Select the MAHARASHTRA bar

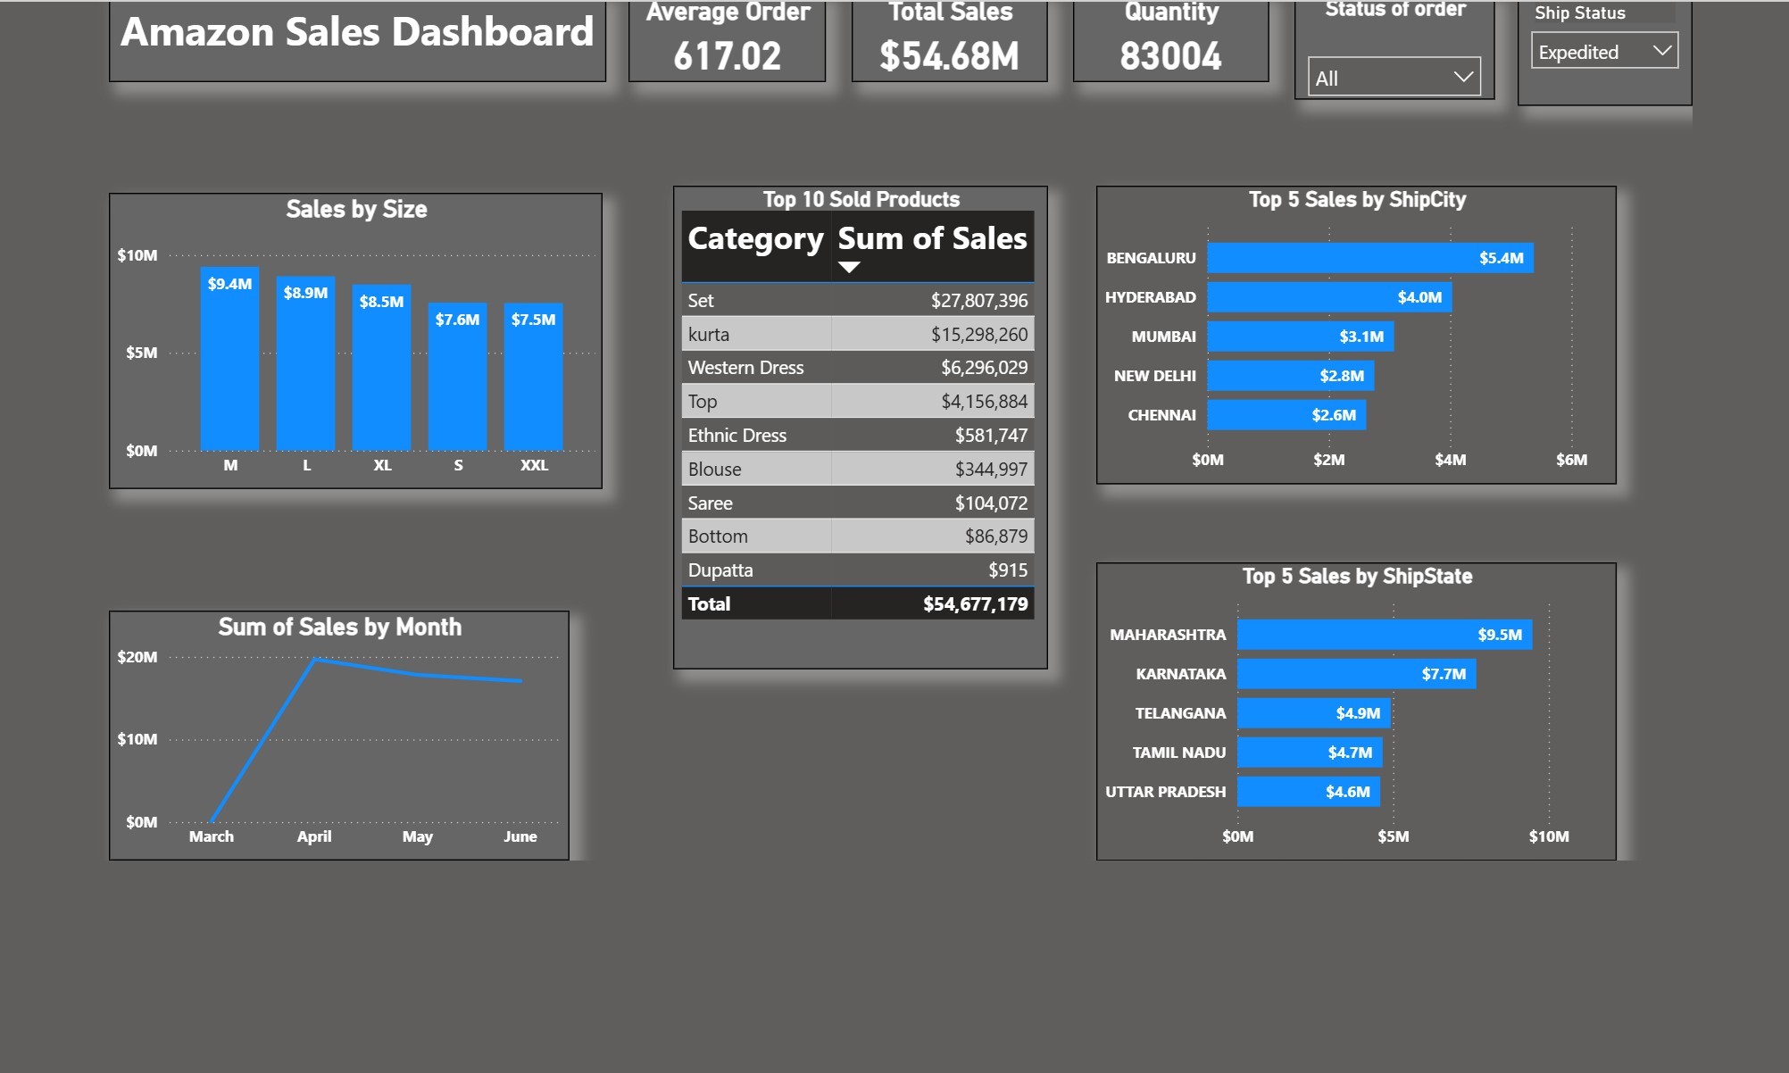coord(1384,635)
